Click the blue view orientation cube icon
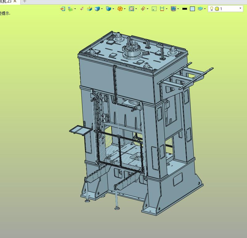Screen dimensions: 247x238 (109, 9)
